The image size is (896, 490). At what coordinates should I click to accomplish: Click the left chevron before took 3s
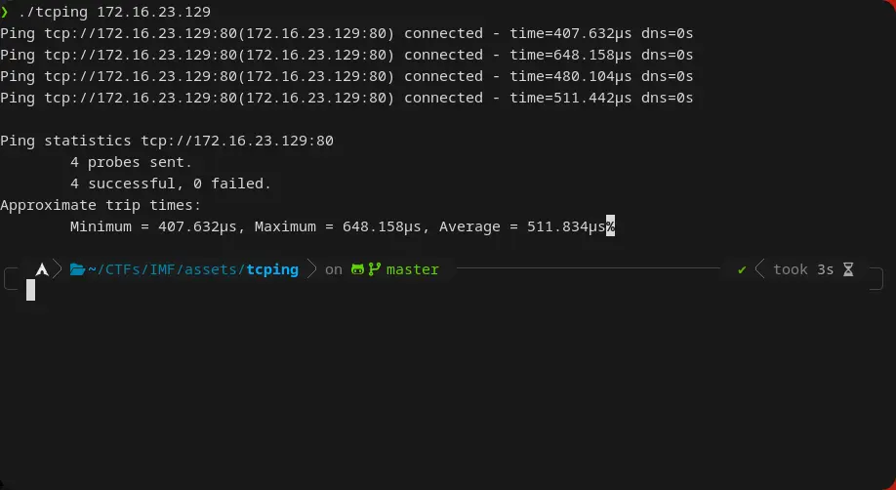[759, 269]
